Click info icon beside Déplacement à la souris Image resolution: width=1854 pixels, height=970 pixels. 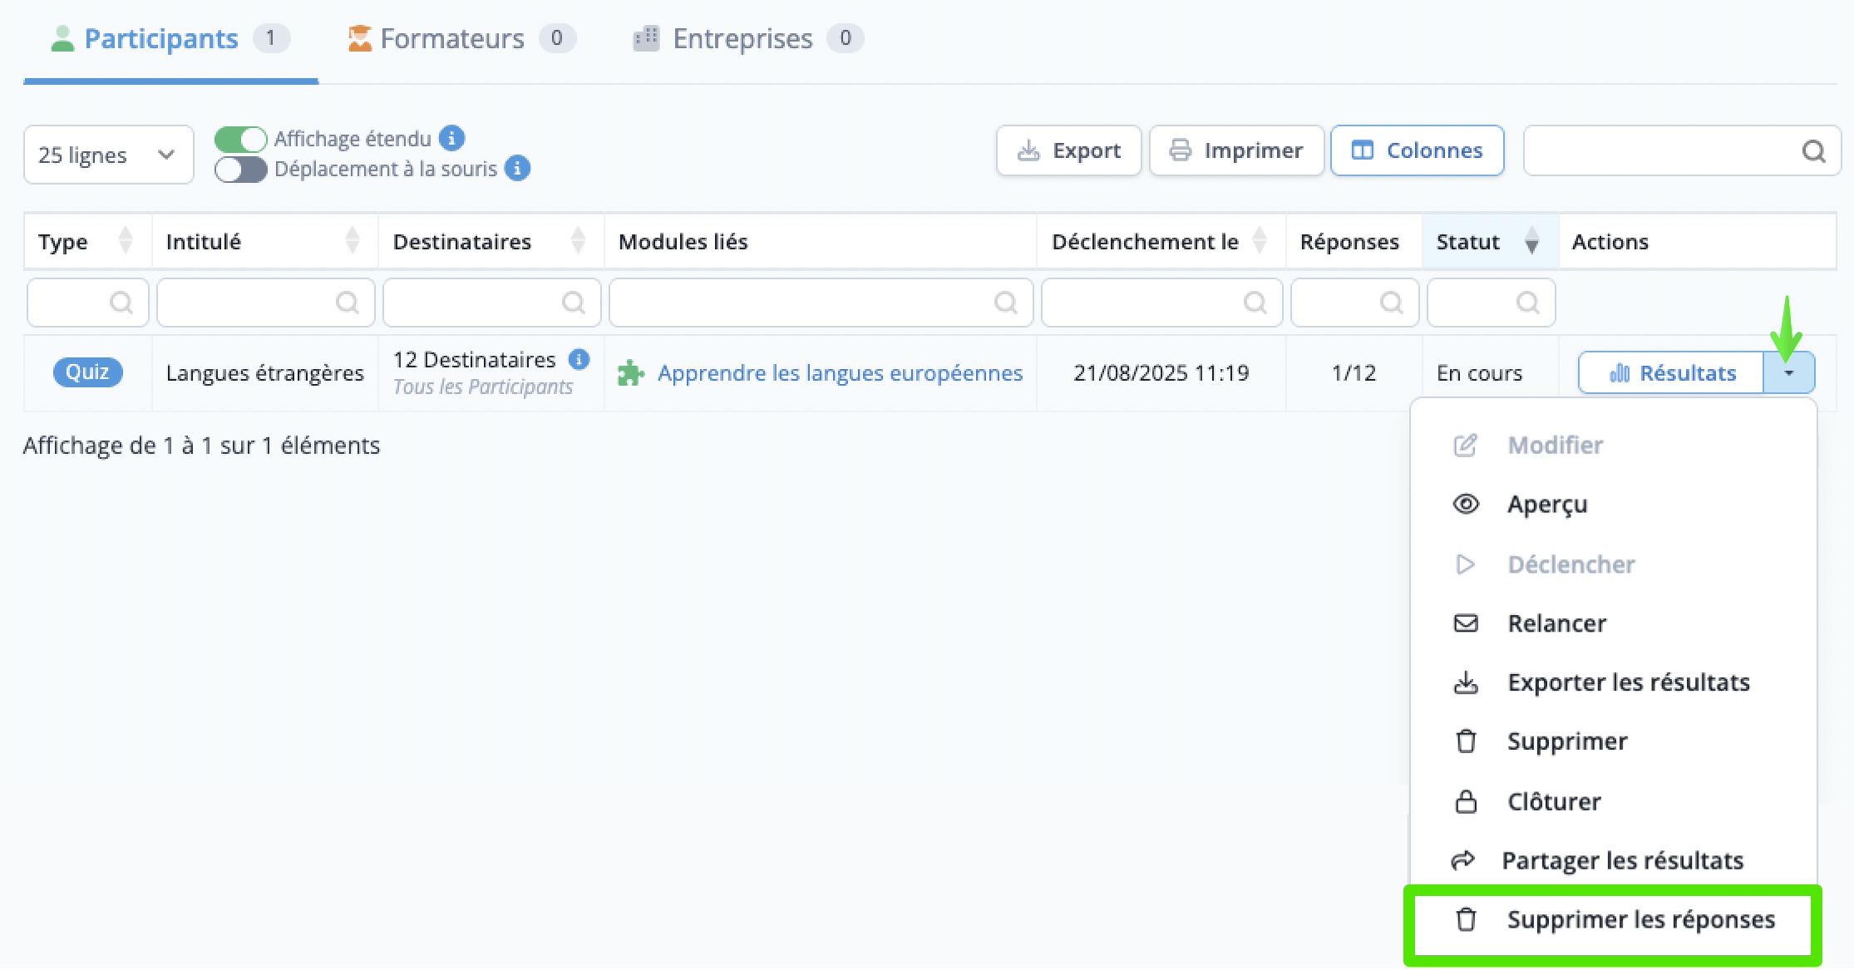[517, 169]
